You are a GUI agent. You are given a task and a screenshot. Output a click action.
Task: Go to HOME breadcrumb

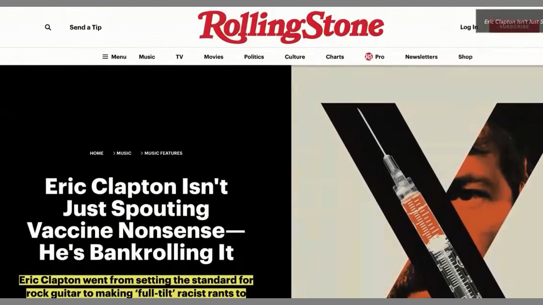coord(97,153)
